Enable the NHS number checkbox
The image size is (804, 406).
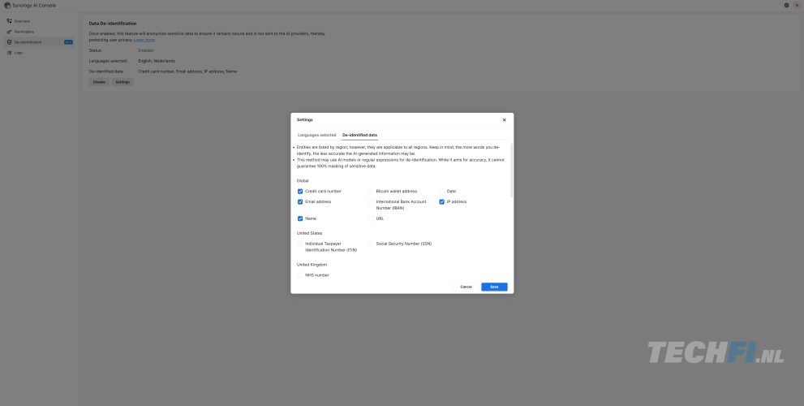[x=300, y=275]
